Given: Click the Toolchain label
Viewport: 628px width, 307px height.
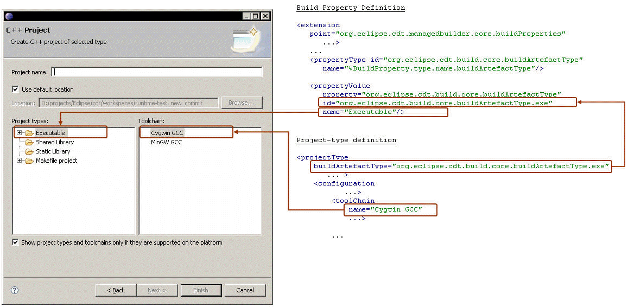Looking at the screenshot, I should point(151,120).
